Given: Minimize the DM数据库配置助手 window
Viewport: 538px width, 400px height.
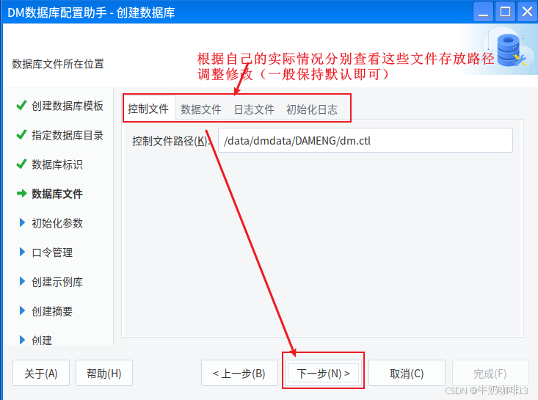Looking at the screenshot, I should coord(483,12).
